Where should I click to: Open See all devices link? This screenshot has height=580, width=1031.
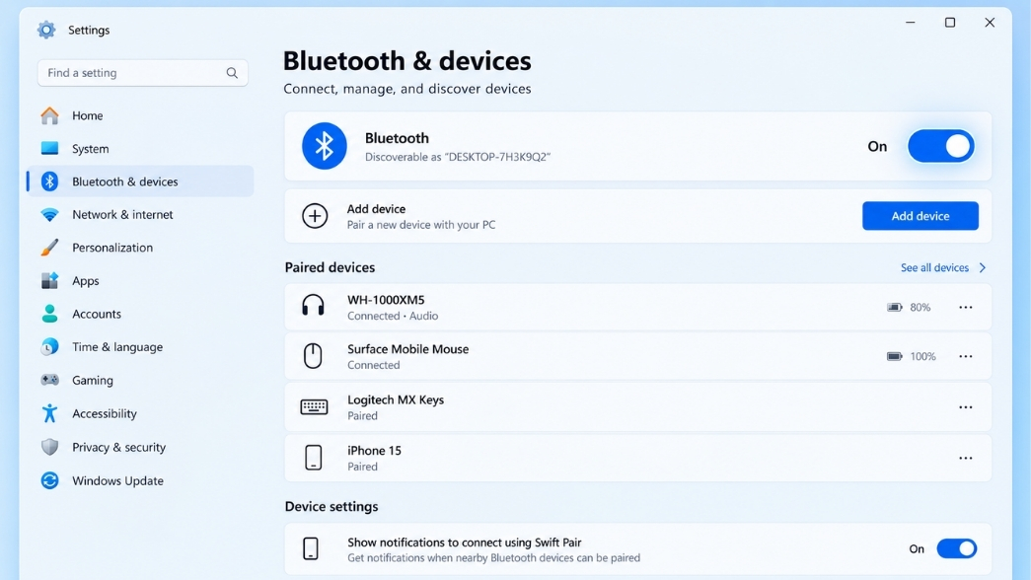943,267
